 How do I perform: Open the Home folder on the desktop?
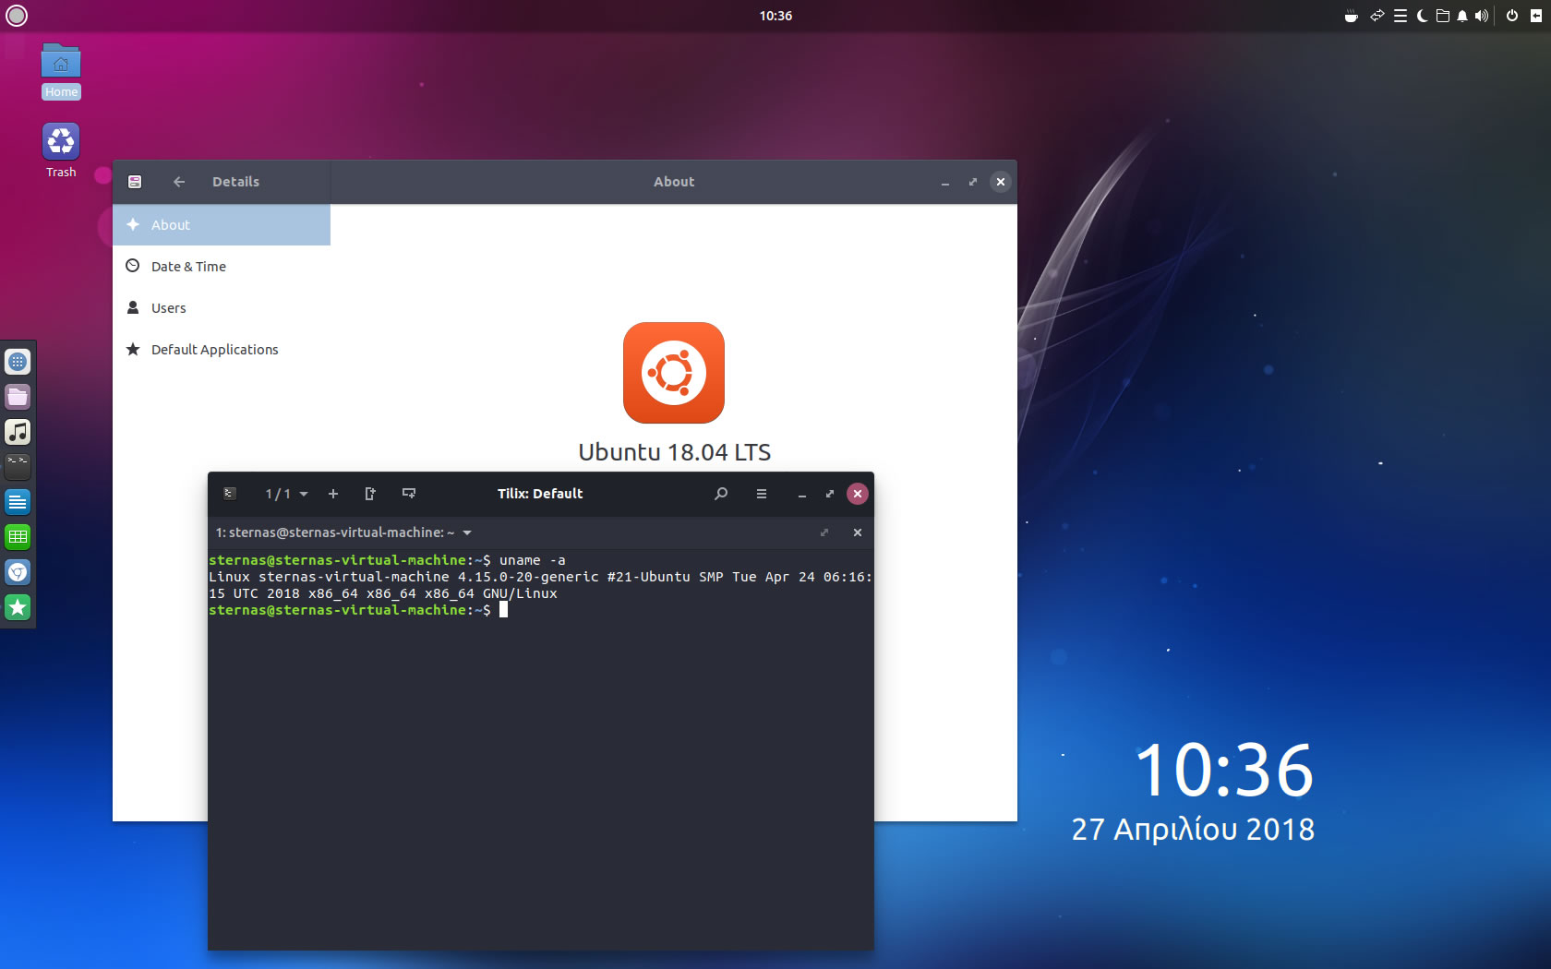pyautogui.click(x=61, y=71)
